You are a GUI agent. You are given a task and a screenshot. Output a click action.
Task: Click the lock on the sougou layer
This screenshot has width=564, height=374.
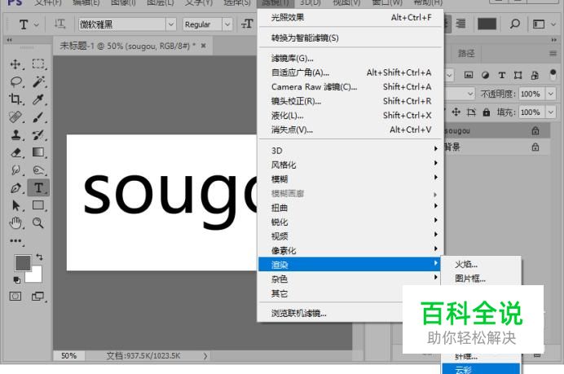(535, 131)
